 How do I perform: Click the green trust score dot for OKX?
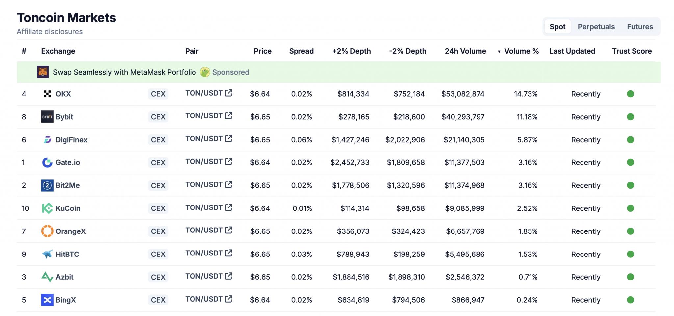[x=631, y=94]
